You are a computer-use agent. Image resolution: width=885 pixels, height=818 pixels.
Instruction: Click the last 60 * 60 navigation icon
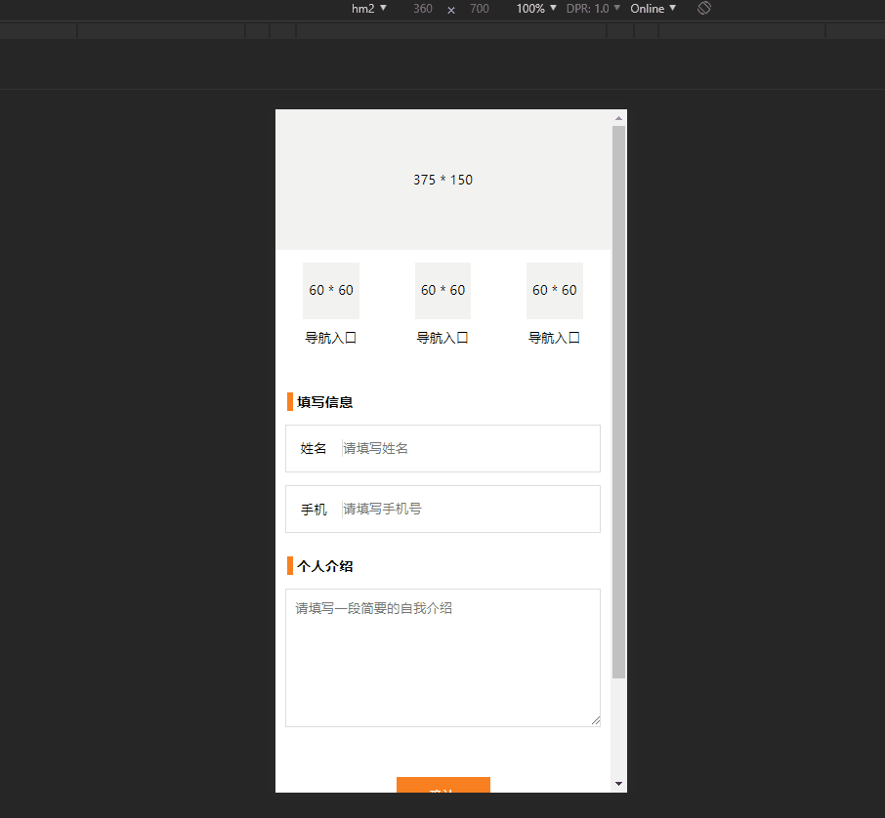554,291
